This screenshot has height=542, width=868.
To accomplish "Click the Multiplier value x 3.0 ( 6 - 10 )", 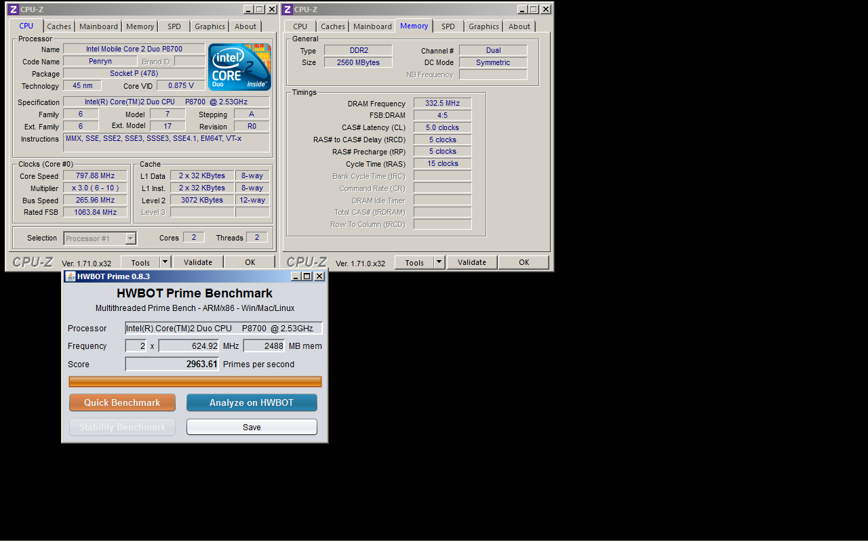I will point(95,188).
